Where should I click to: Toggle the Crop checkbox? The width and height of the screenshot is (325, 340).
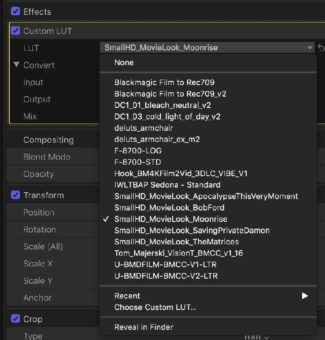[x=15, y=318]
